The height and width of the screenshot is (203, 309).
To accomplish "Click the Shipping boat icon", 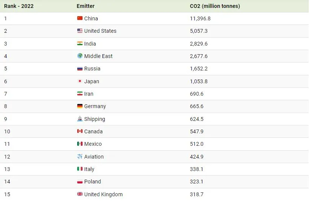I will pos(80,119).
